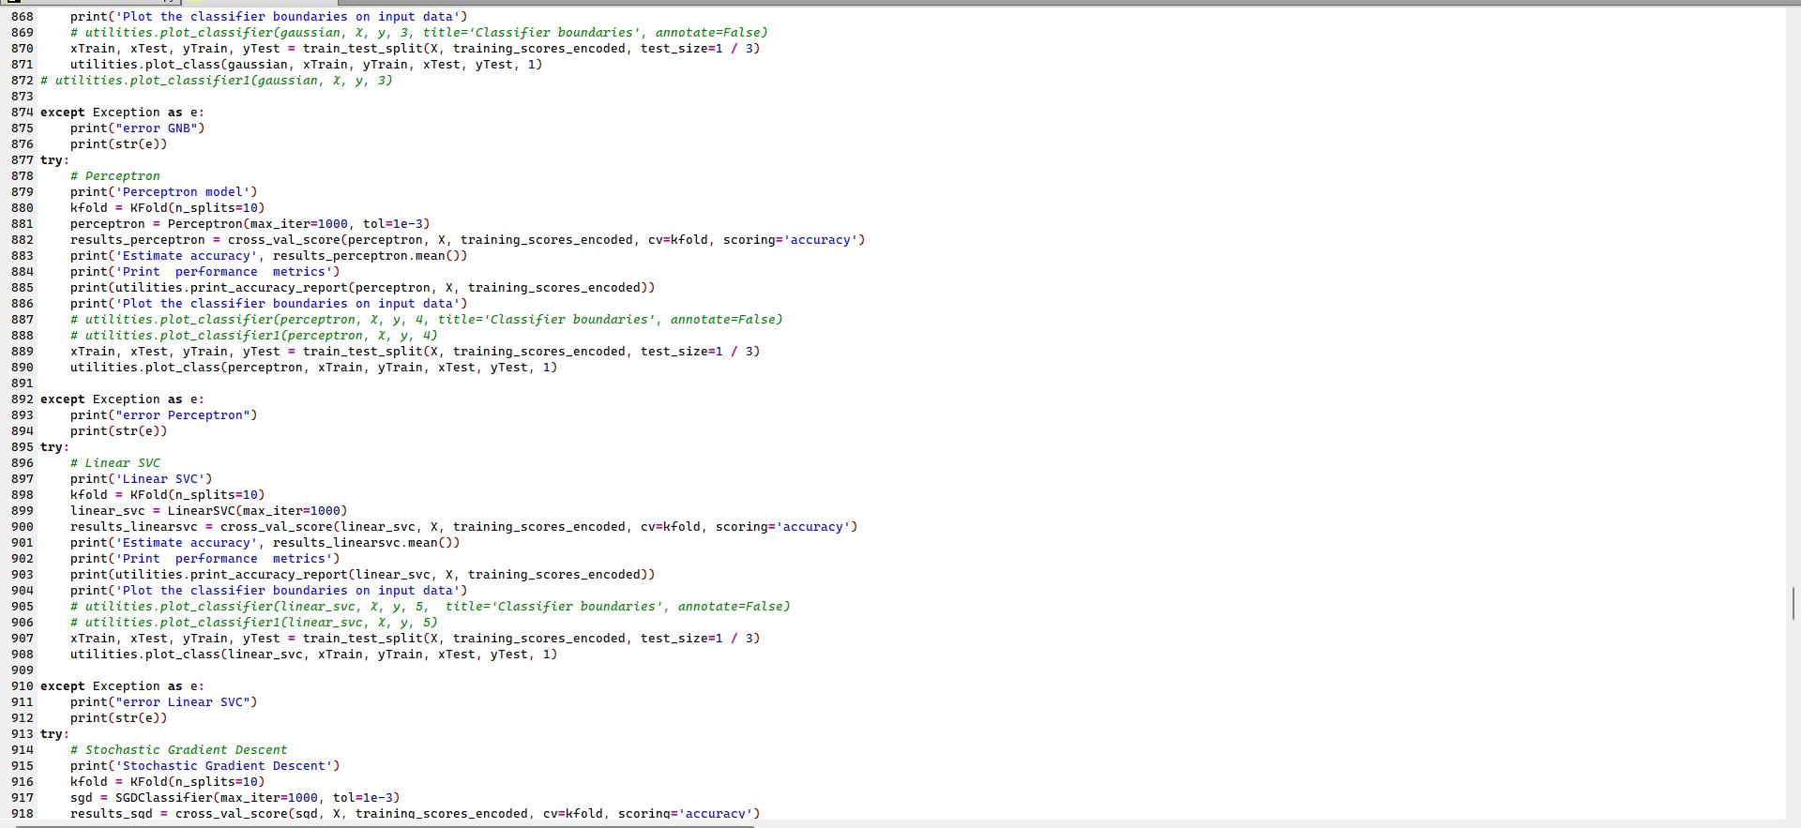
Task: Click the vertical scrollbar thumb beside the code
Action: [x=1793, y=603]
